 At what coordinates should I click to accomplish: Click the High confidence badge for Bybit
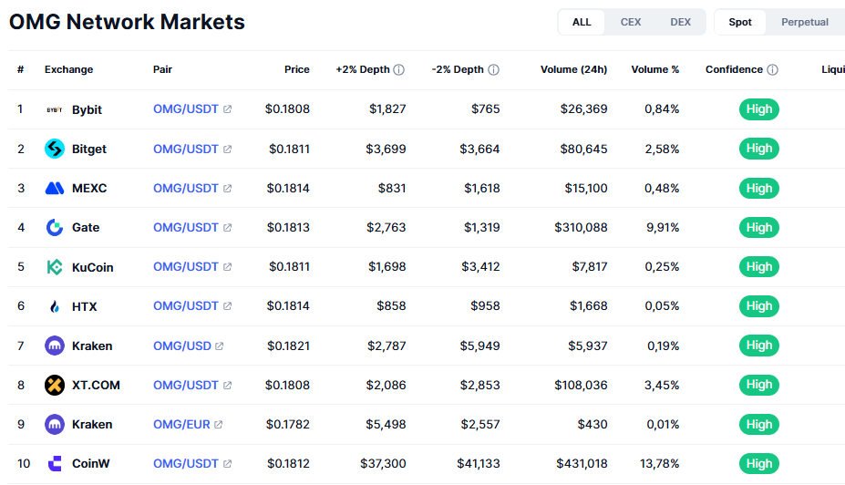point(758,109)
